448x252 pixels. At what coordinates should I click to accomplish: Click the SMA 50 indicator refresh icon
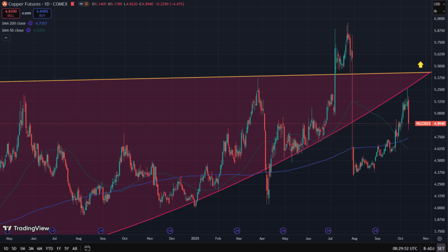click(28, 30)
